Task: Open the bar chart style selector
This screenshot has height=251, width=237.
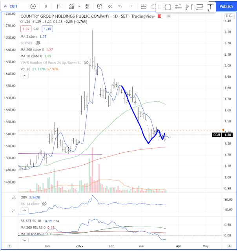Action: [58, 6]
